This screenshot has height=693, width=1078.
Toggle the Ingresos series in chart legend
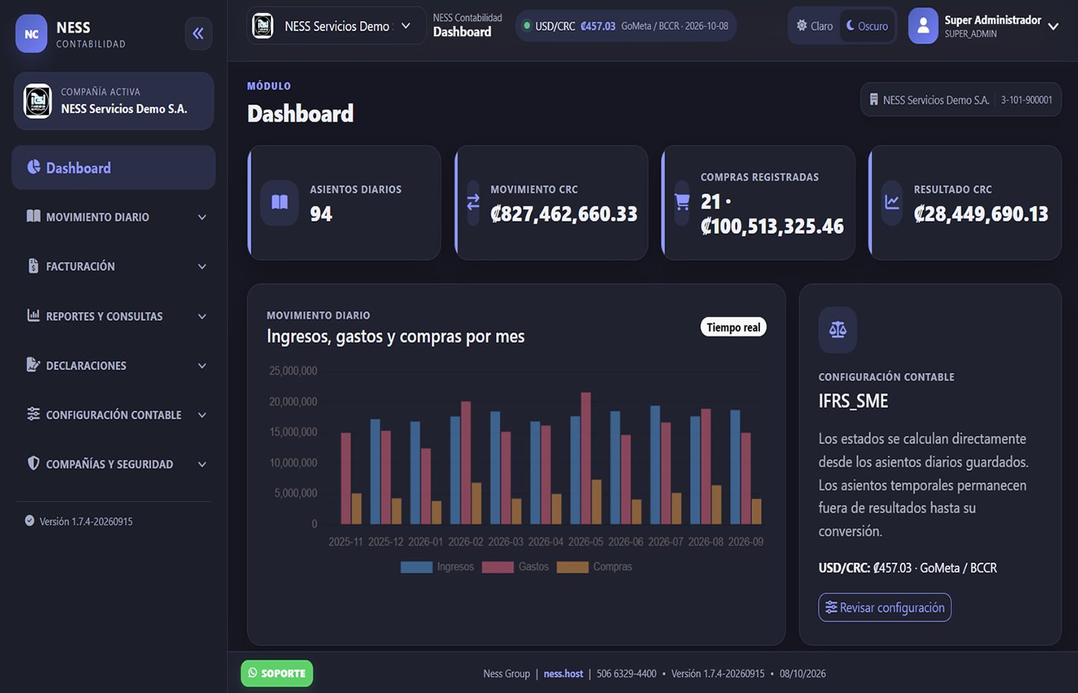[437, 567]
